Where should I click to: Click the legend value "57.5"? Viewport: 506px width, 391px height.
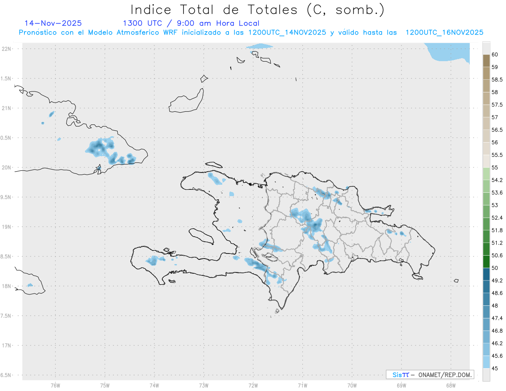(x=497, y=105)
